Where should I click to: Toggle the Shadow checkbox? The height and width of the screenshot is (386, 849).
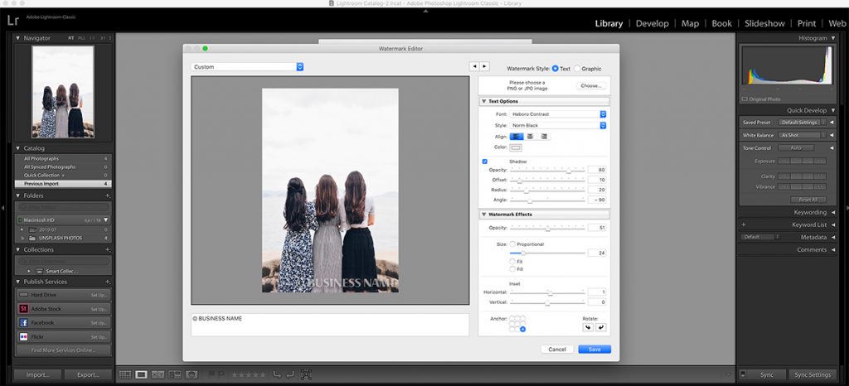484,161
